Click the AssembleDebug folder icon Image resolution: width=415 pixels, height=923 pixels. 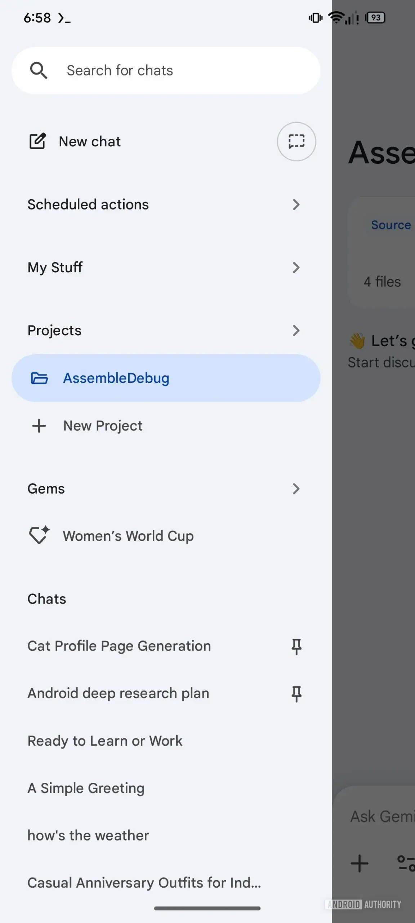(x=39, y=378)
